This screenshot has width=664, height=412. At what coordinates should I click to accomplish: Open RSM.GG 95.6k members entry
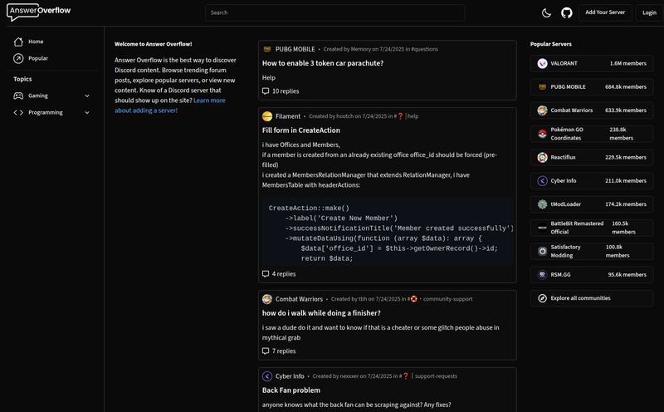coord(592,275)
